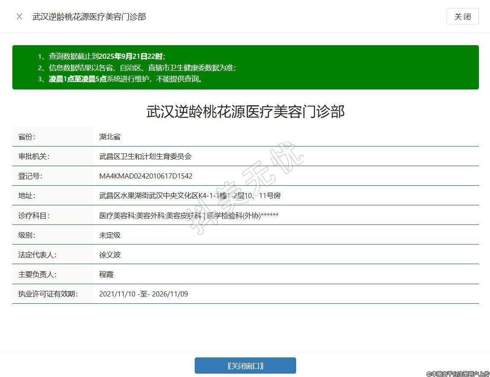The image size is (490, 377).
Task: Click the 诊疗科目 value listing 医疗美容科
Action: click(189, 216)
